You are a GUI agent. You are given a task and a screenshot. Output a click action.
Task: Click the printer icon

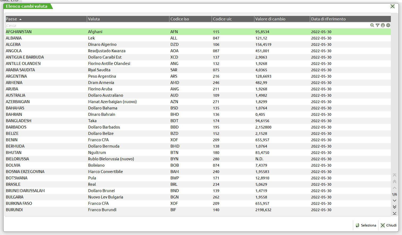pos(383,25)
